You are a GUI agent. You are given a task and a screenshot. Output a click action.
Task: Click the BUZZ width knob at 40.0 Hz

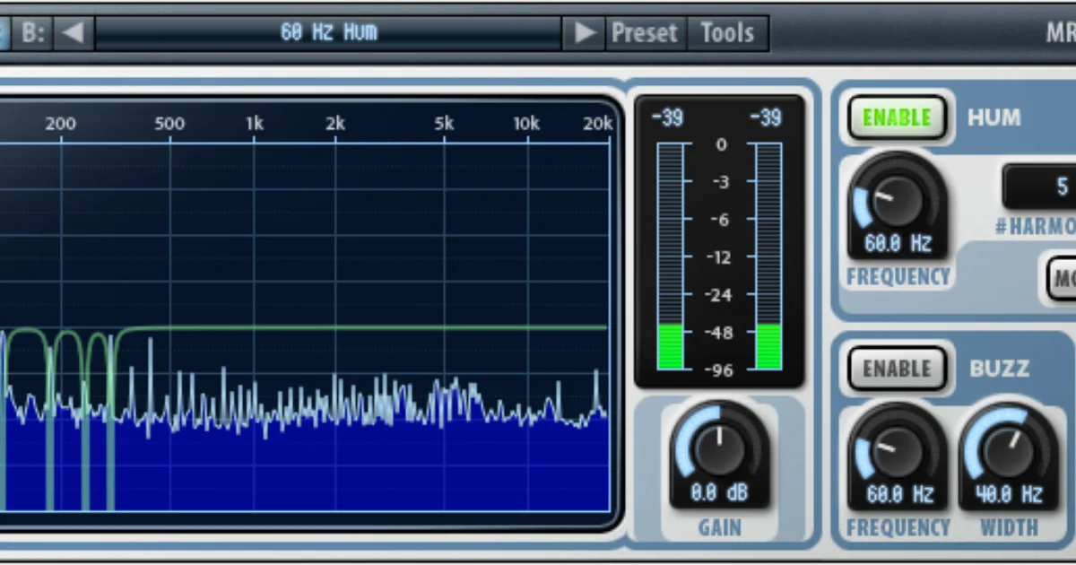pos(1009,450)
